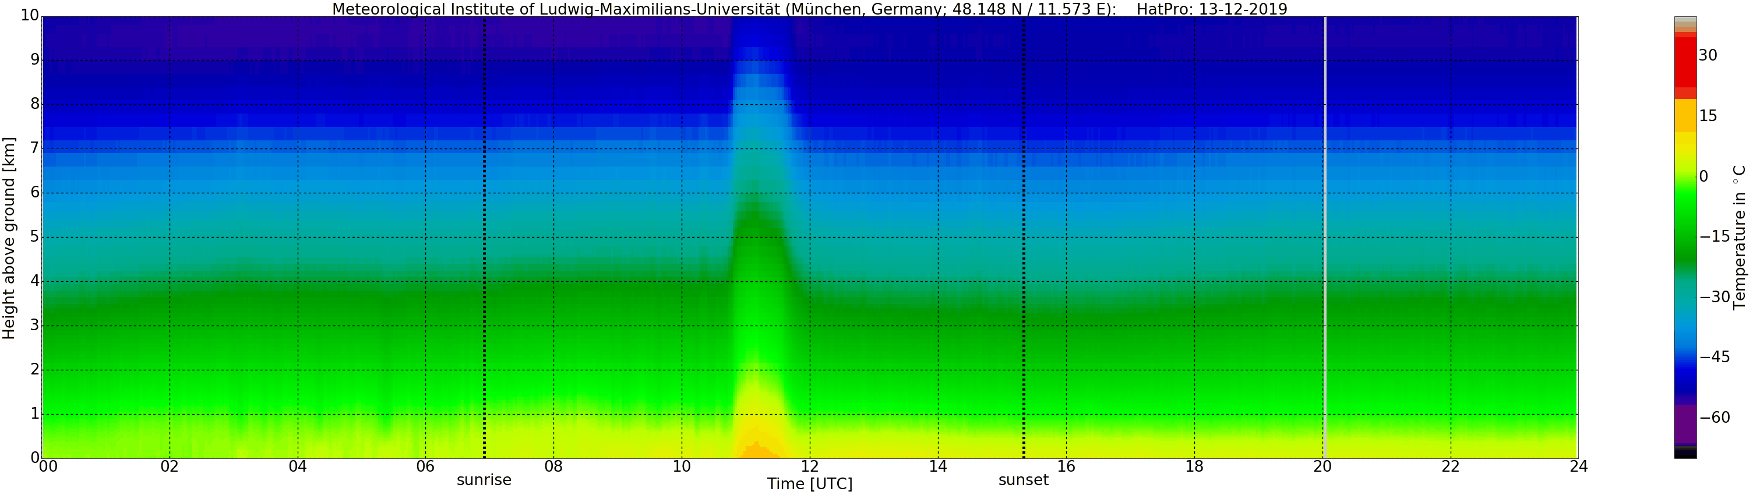Image resolution: width=1753 pixels, height=495 pixels.
Task: Click the warm orange peak near hour 11
Action: pyautogui.click(x=759, y=450)
